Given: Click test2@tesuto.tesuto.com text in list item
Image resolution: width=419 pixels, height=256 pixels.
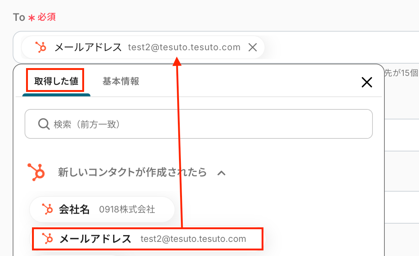Looking at the screenshot, I should pos(193,239).
